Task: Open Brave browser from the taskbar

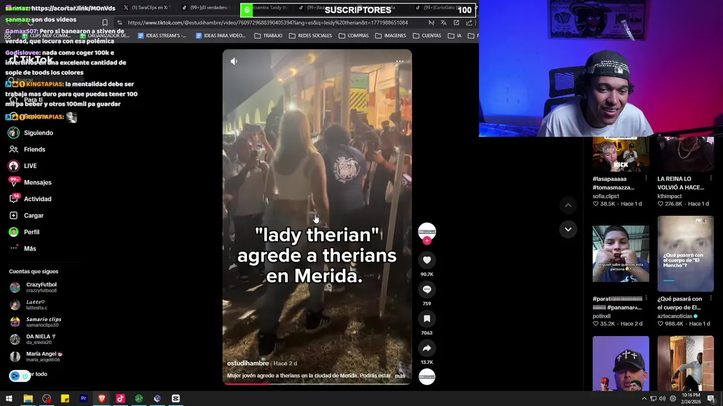Action: [x=102, y=399]
